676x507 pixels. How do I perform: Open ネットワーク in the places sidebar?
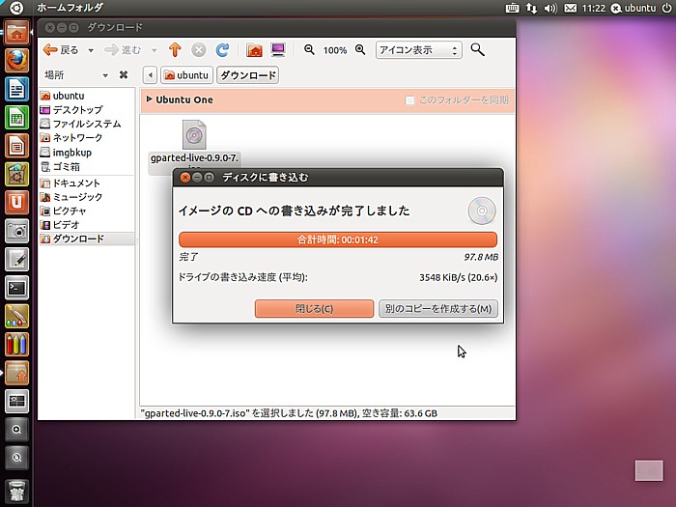[x=86, y=138]
